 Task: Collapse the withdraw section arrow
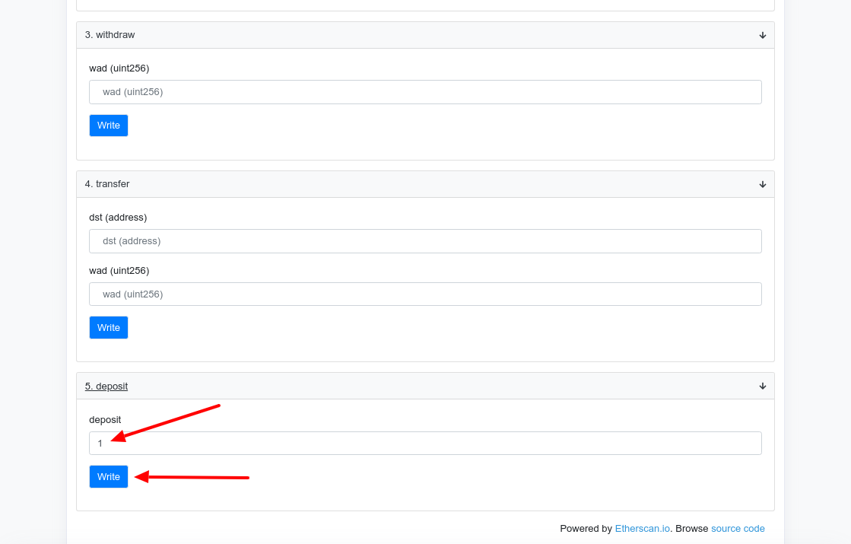click(x=762, y=35)
